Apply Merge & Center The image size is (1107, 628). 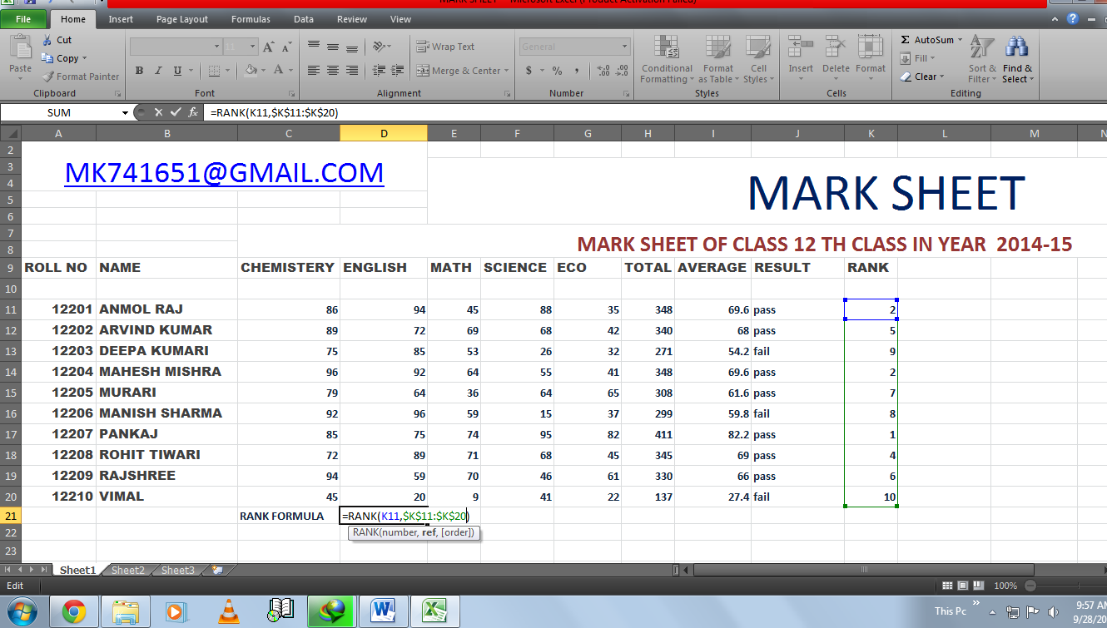457,71
